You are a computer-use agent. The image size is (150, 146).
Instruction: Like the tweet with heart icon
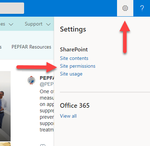click(43, 145)
